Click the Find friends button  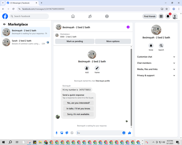[150, 16]
